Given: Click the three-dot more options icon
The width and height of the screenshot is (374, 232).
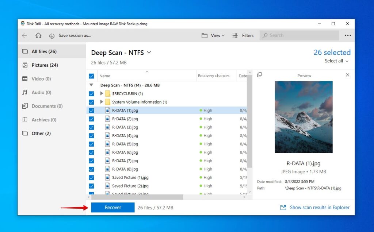Looking at the screenshot, I should (347, 35).
